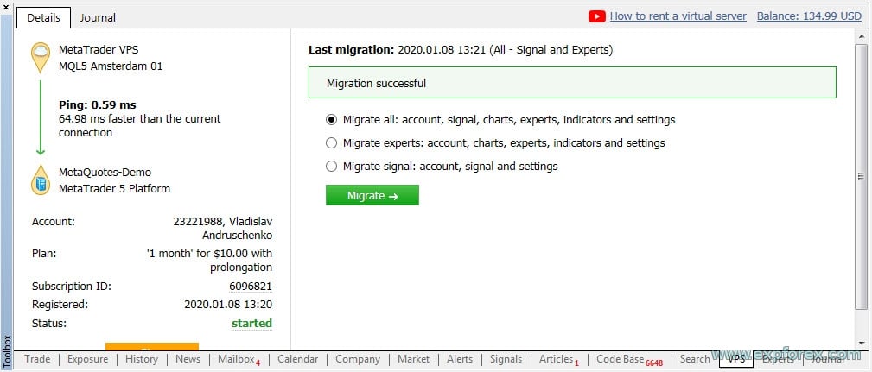Open How to rent a virtual server link

pyautogui.click(x=678, y=16)
